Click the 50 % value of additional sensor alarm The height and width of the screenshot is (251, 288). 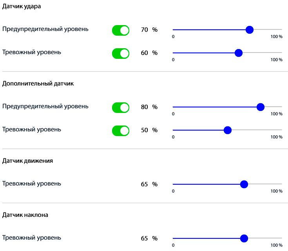149,130
